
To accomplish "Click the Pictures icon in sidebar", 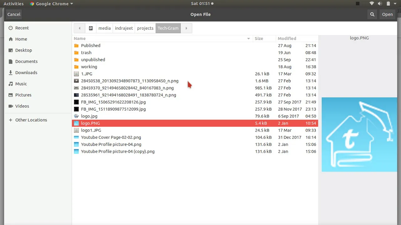I will (x=11, y=95).
